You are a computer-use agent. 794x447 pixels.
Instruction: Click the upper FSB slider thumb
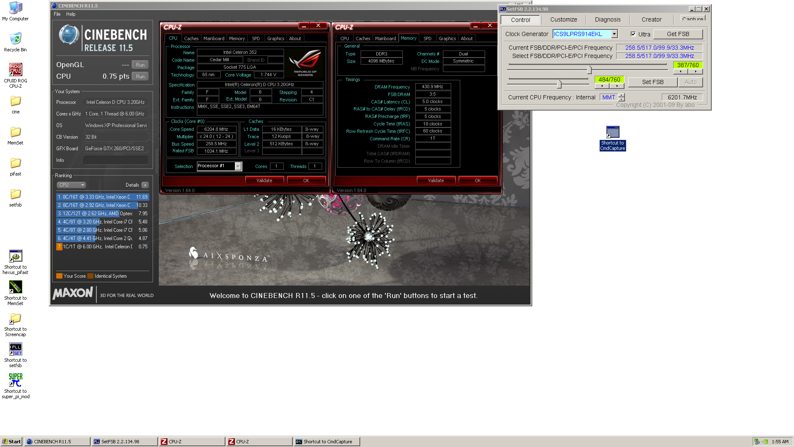point(589,70)
